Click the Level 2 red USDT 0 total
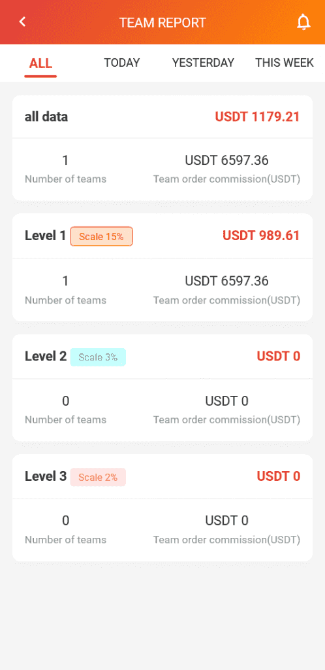Viewport: 325px width, 670px height. [279, 356]
